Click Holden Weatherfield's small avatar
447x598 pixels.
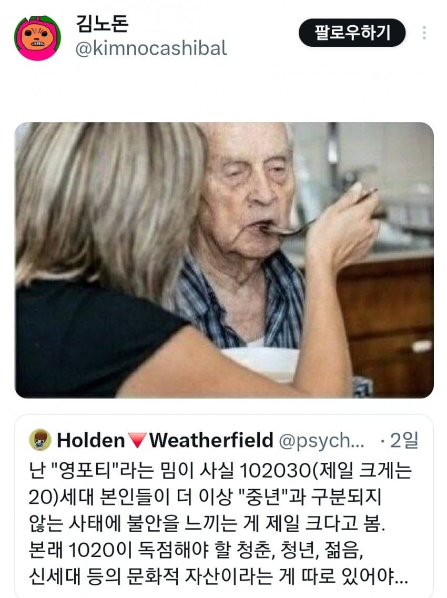coord(40,440)
